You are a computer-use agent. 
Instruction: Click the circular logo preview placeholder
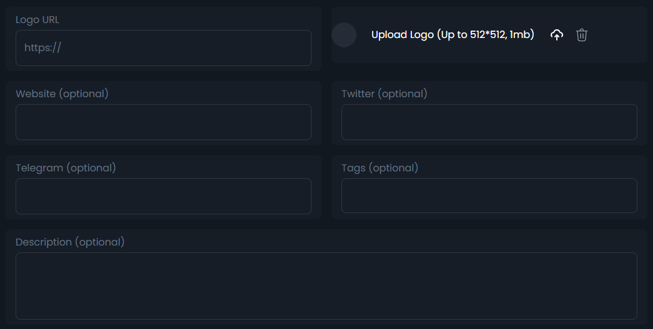tap(344, 35)
